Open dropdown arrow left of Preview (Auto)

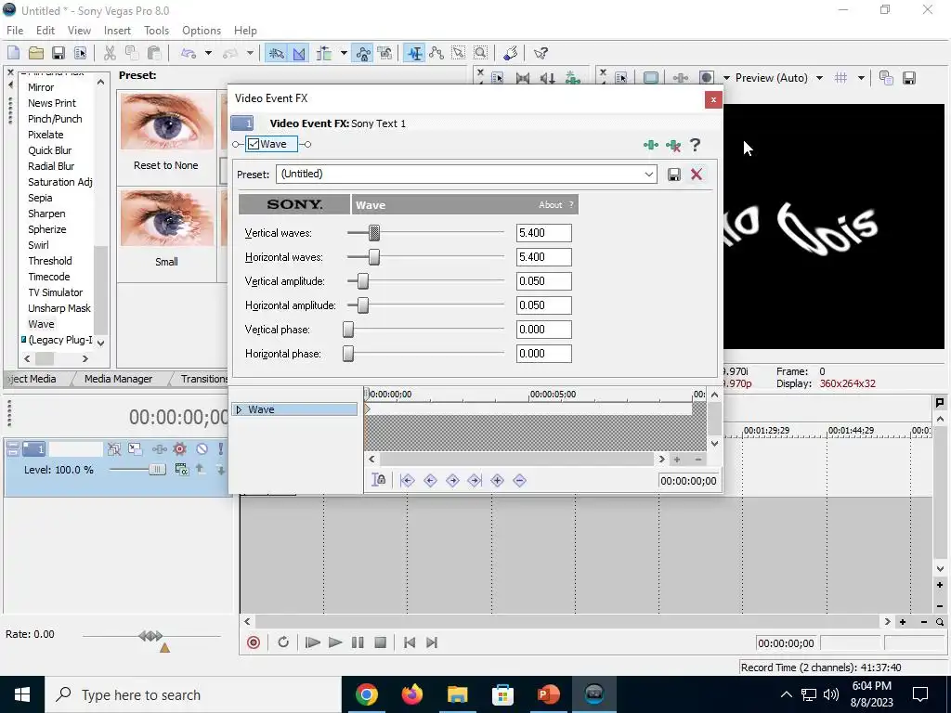coord(726,78)
